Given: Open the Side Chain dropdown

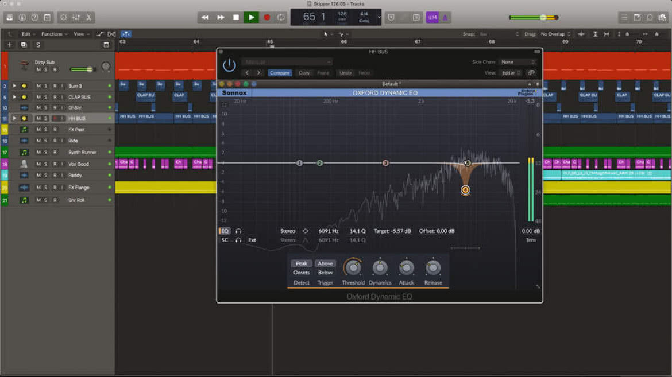Looking at the screenshot, I should click(x=517, y=62).
